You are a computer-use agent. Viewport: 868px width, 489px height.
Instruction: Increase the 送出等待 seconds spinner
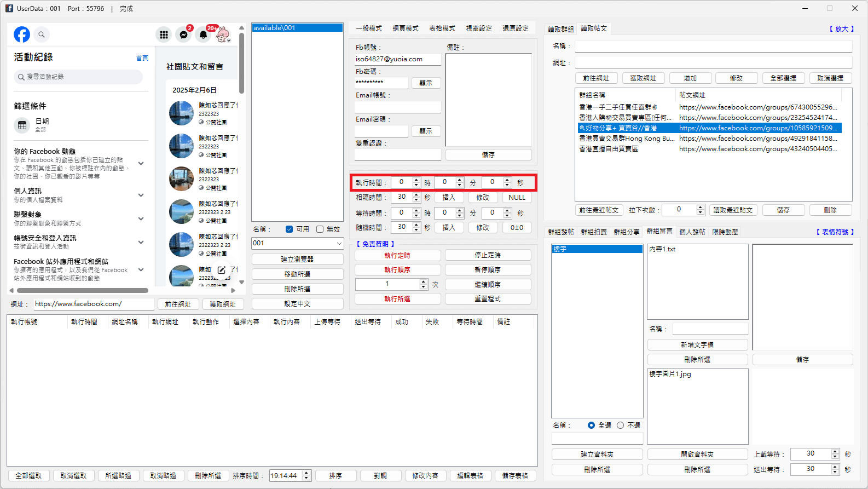point(835,467)
